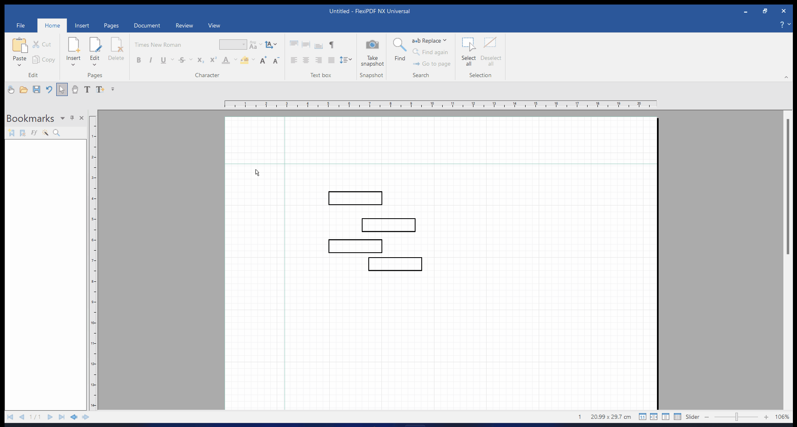The image size is (797, 427).
Task: Click the Undo arrow icon
Action: pos(49,89)
